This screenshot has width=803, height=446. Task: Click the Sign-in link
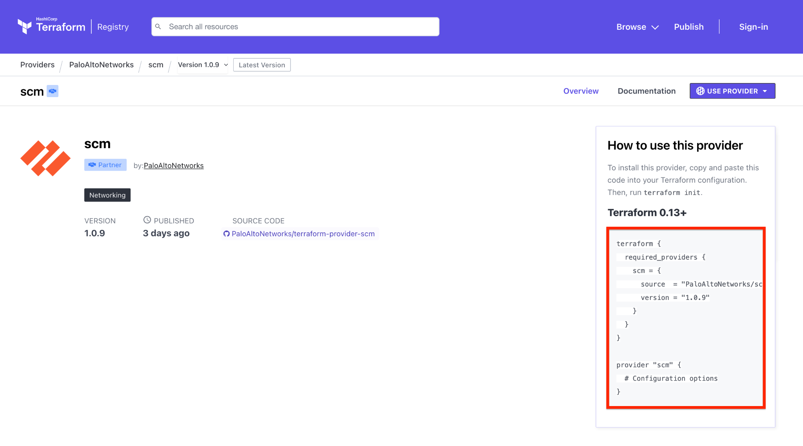pos(753,27)
